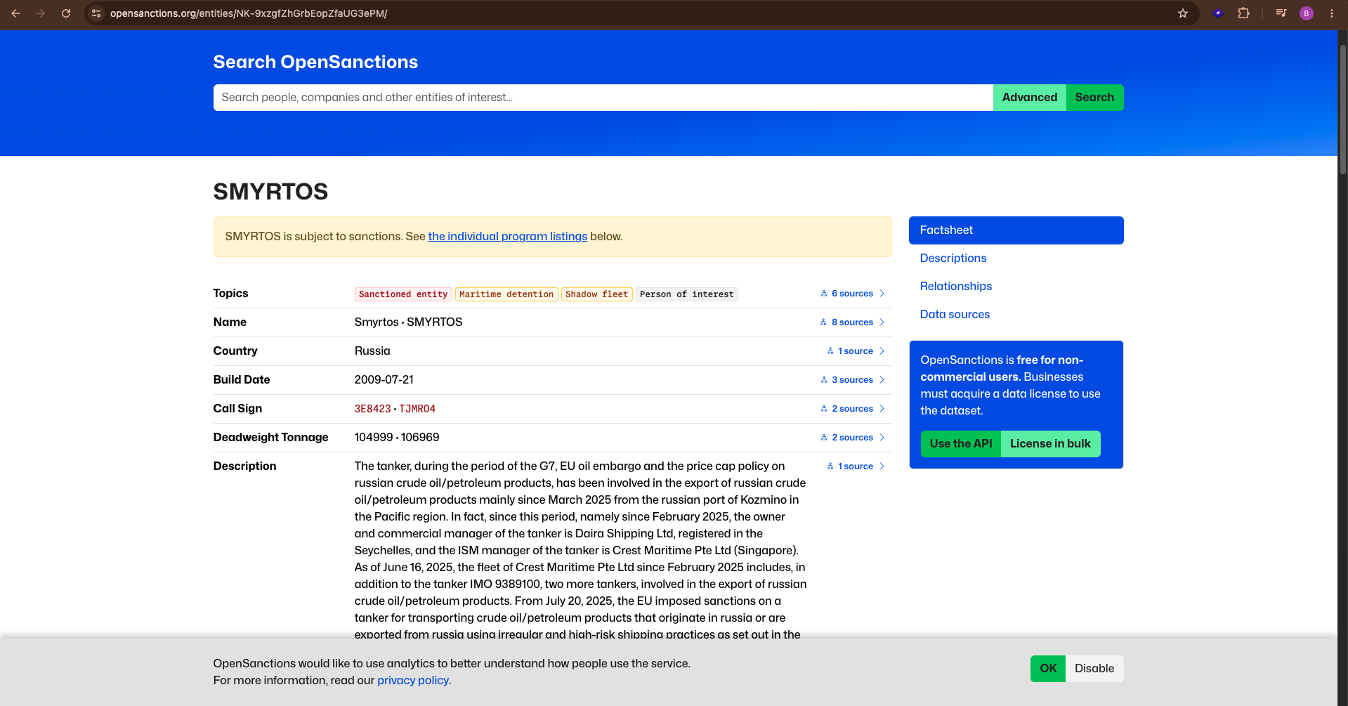Open the Data sources section in sidebar

pyautogui.click(x=955, y=315)
